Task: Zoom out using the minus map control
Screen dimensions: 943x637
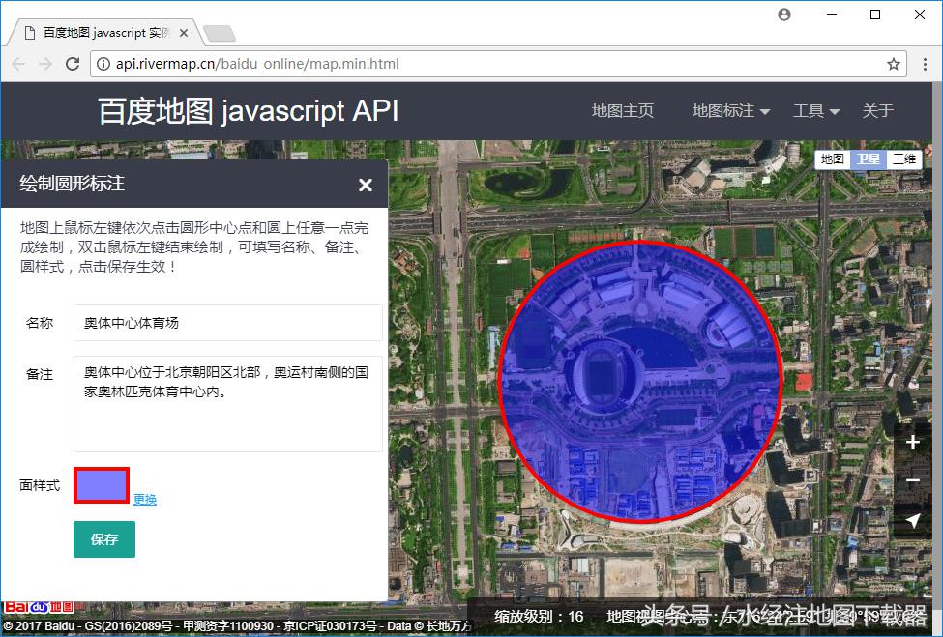Action: click(x=912, y=480)
